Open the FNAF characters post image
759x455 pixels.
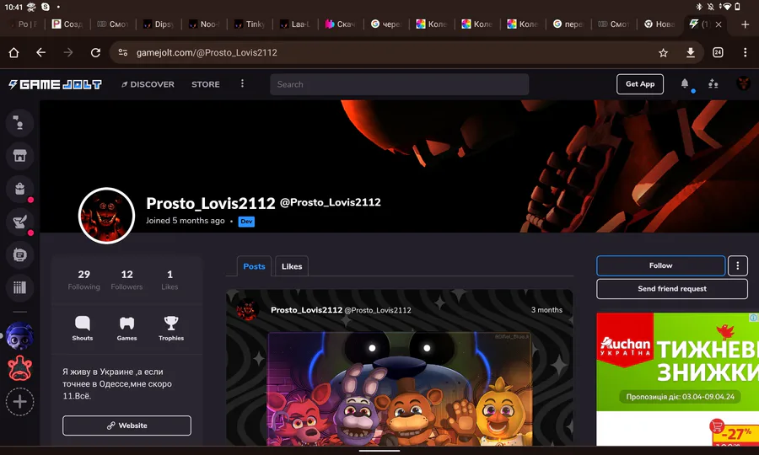click(x=400, y=388)
